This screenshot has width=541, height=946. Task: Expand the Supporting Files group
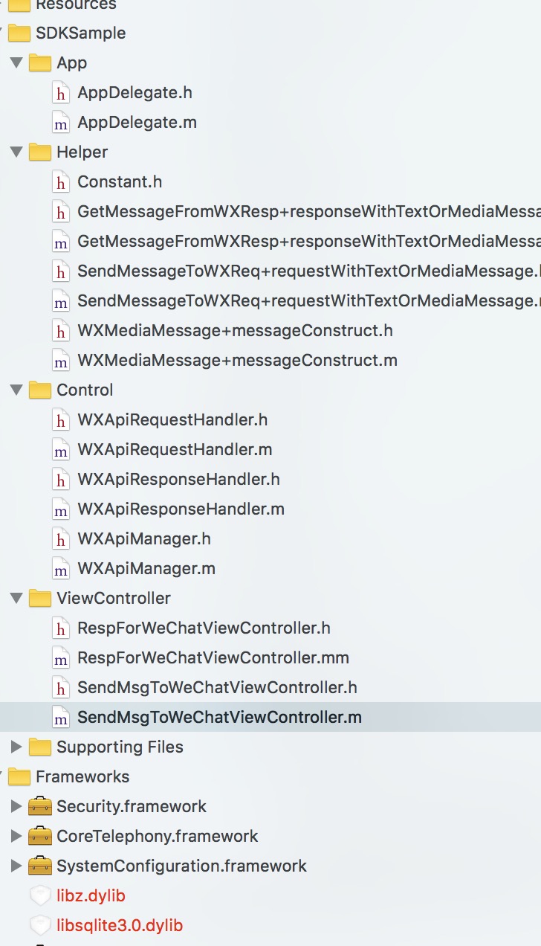click(x=16, y=747)
